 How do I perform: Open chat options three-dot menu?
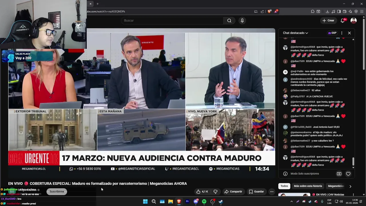342,33
